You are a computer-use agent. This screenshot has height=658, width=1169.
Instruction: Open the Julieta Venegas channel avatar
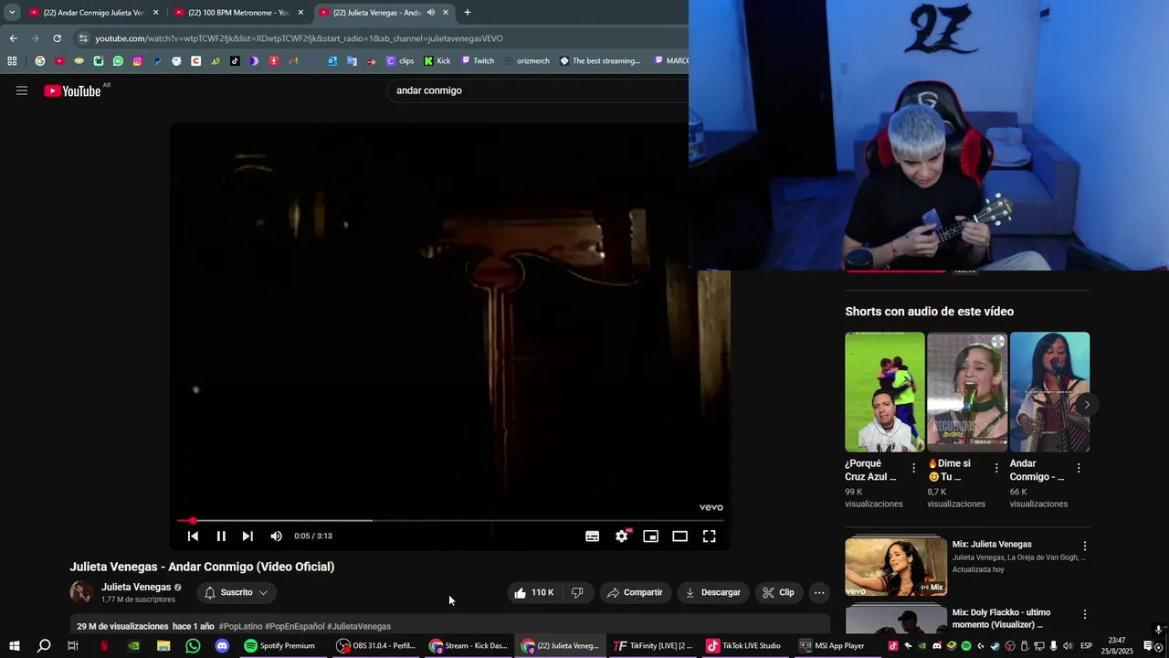pyautogui.click(x=81, y=592)
